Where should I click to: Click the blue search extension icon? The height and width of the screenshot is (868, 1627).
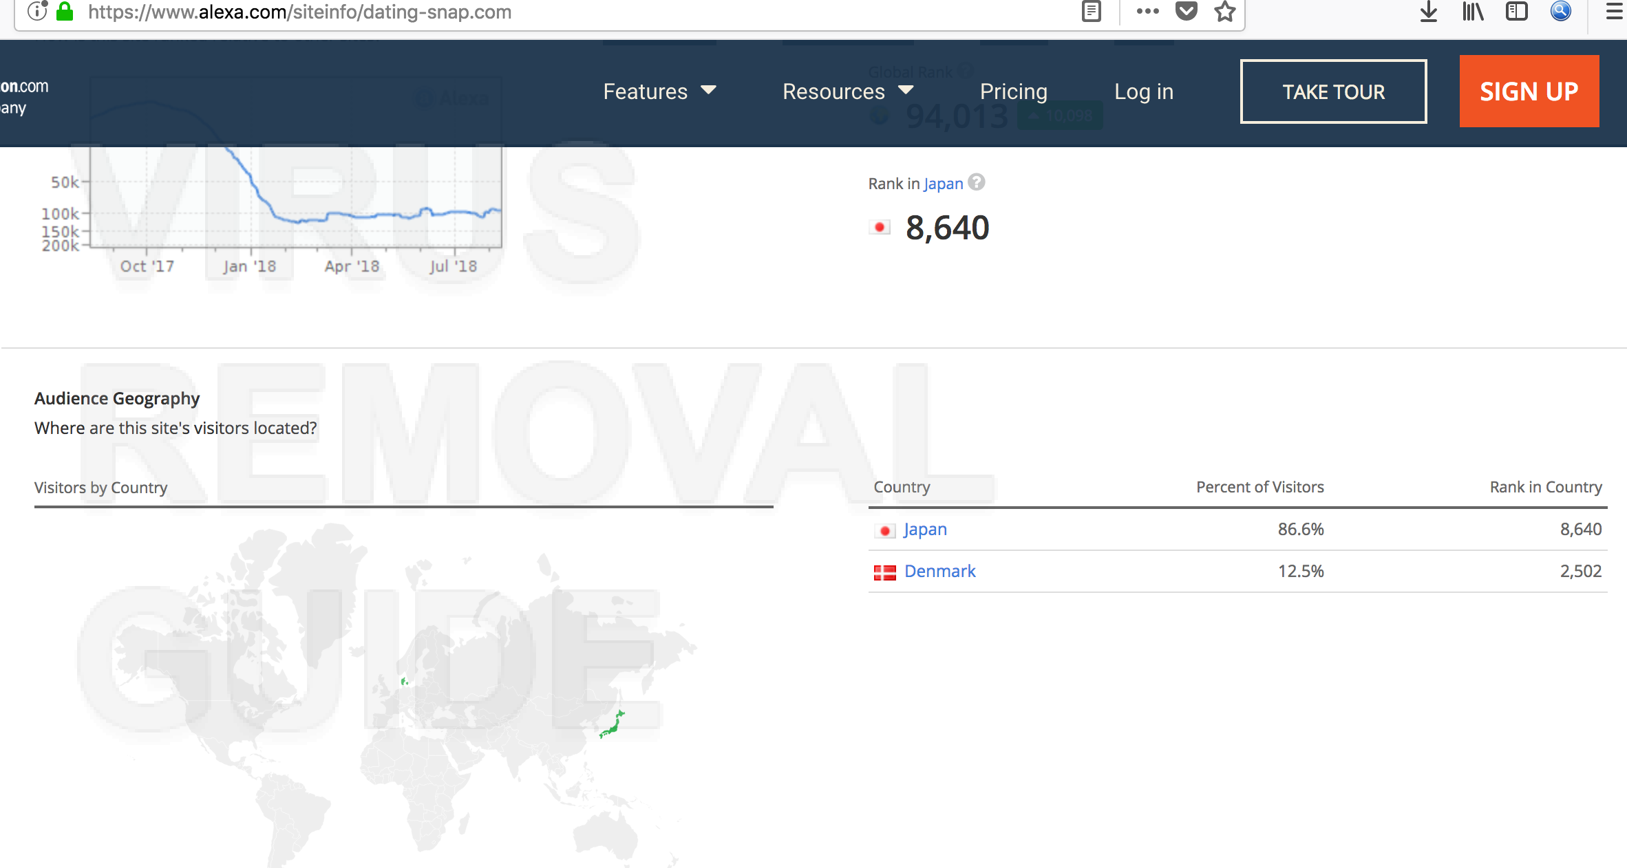(1561, 11)
